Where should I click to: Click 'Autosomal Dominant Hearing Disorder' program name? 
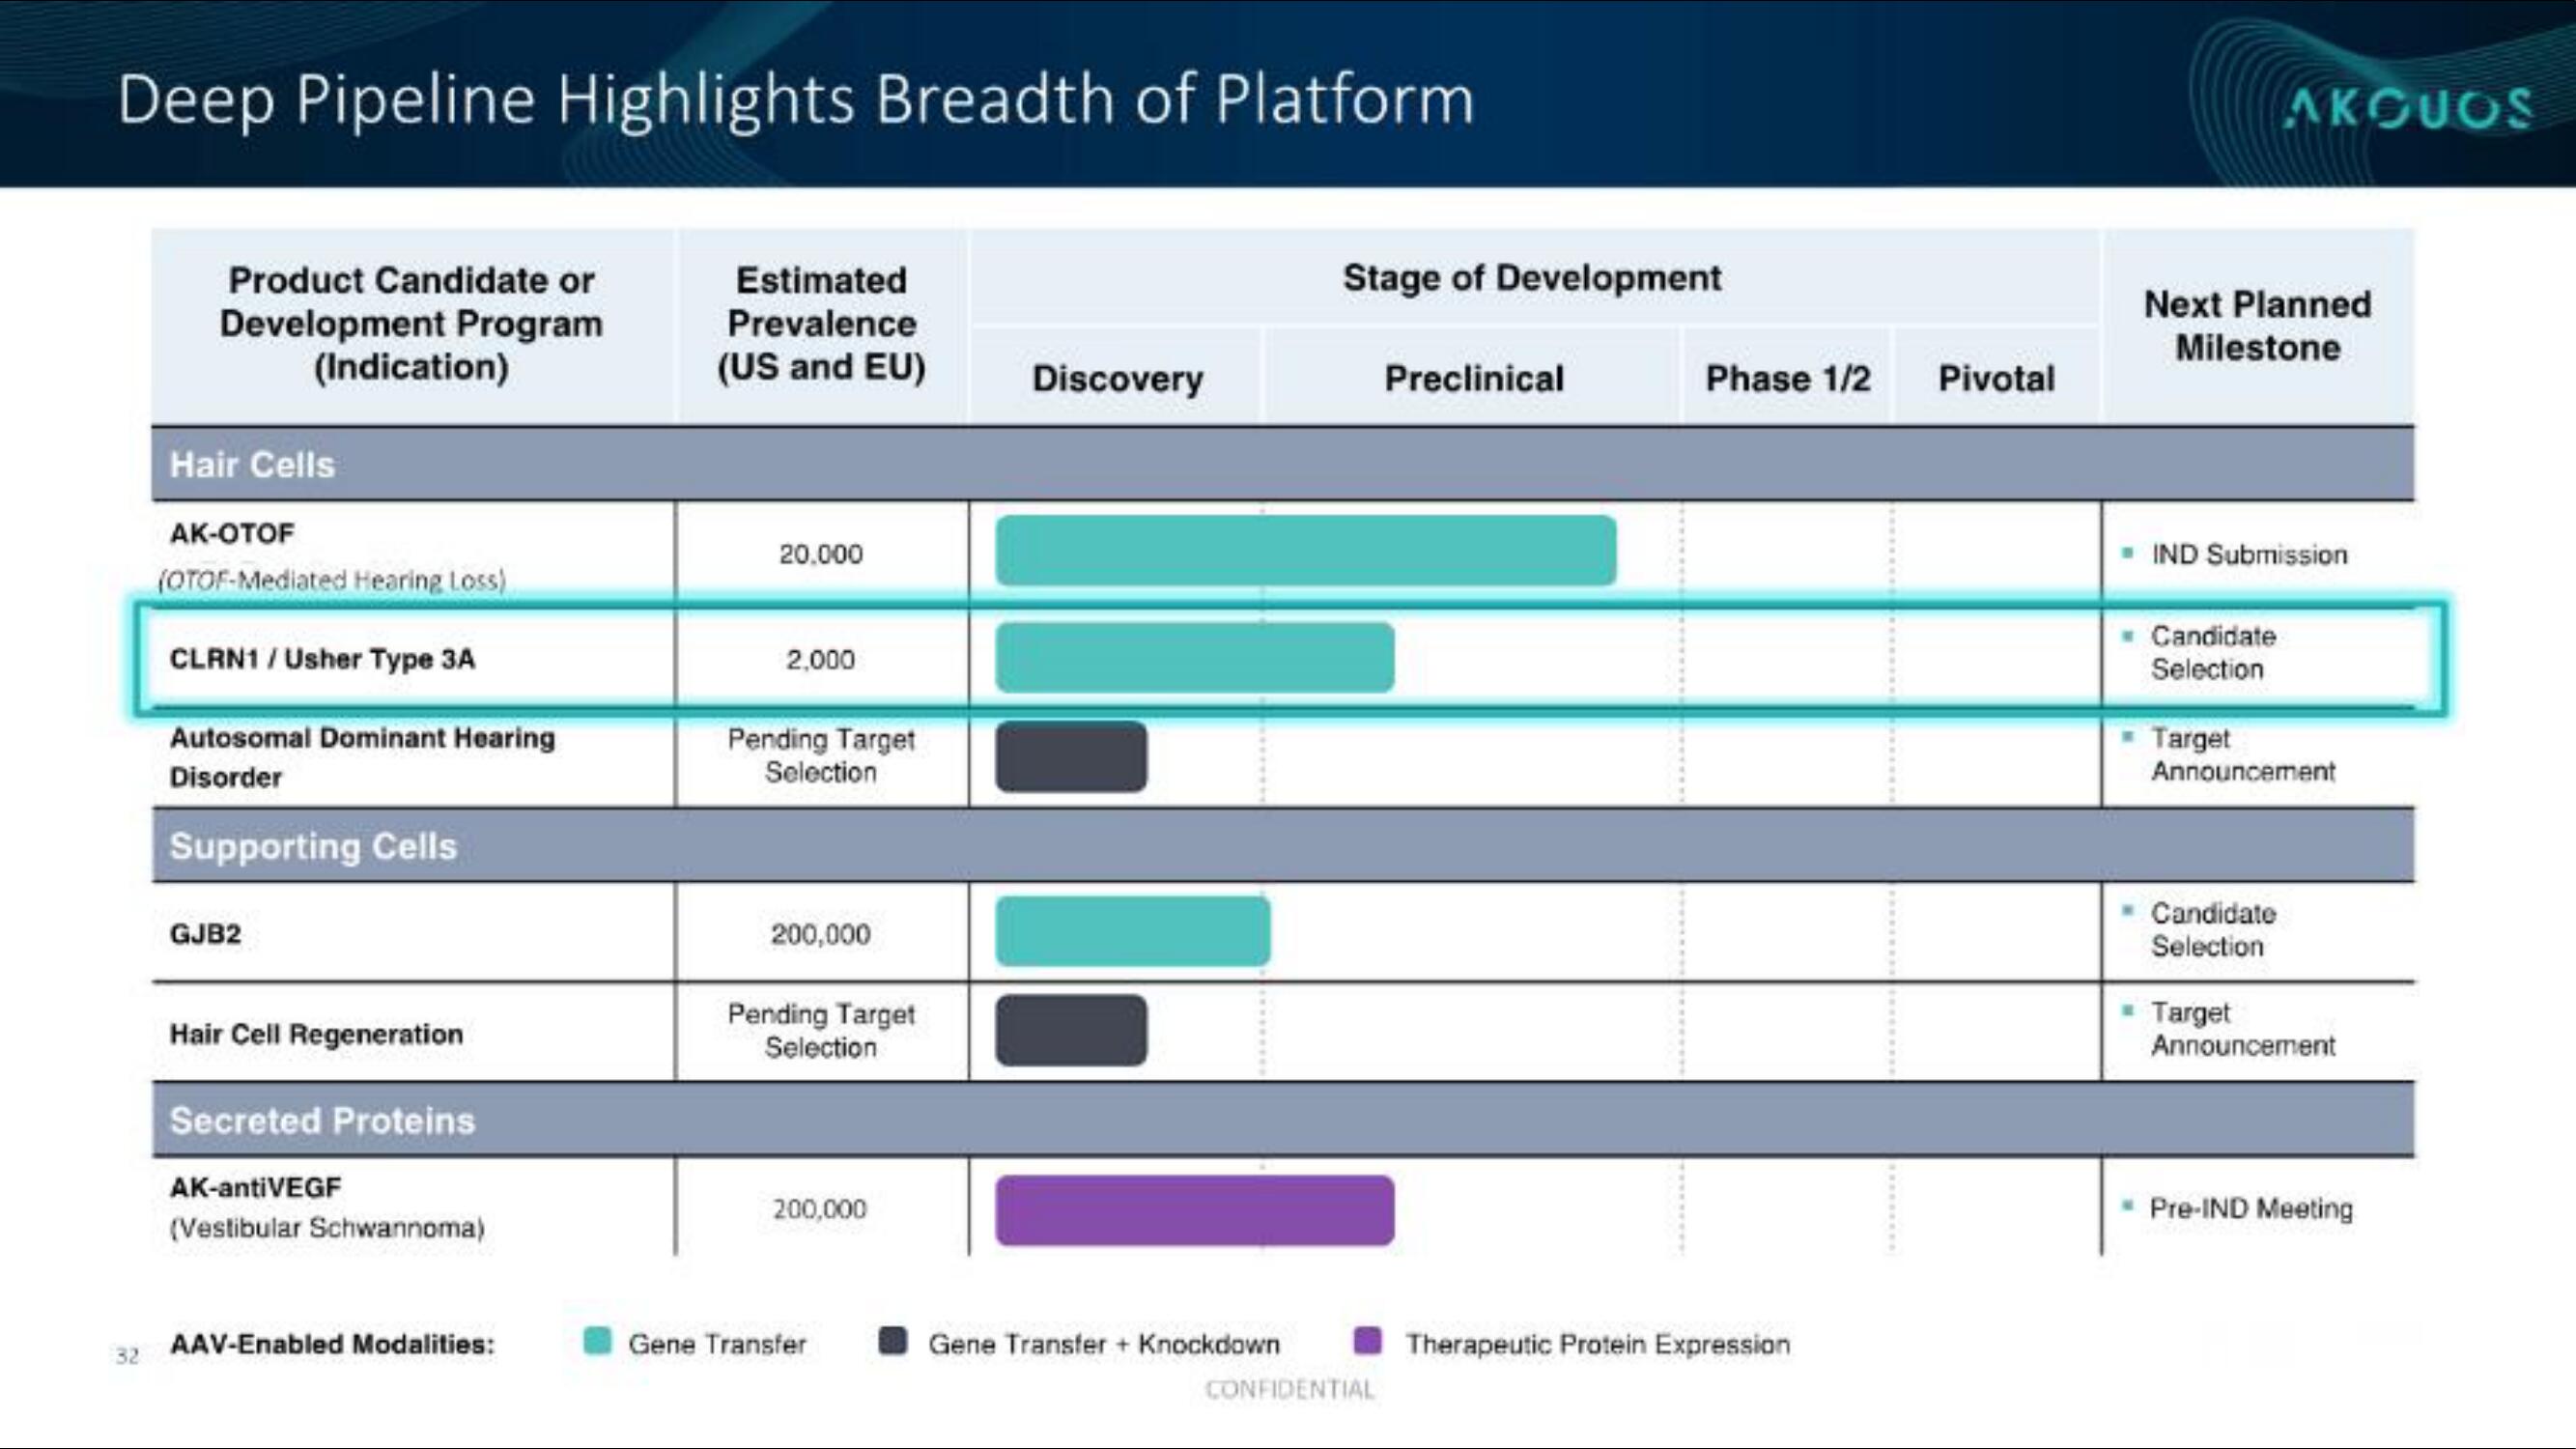(362, 757)
